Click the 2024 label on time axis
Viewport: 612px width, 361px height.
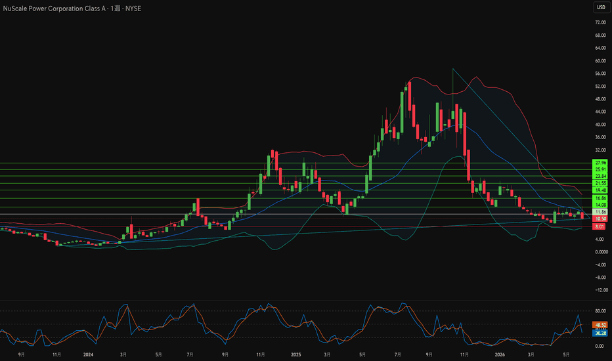coord(88,354)
